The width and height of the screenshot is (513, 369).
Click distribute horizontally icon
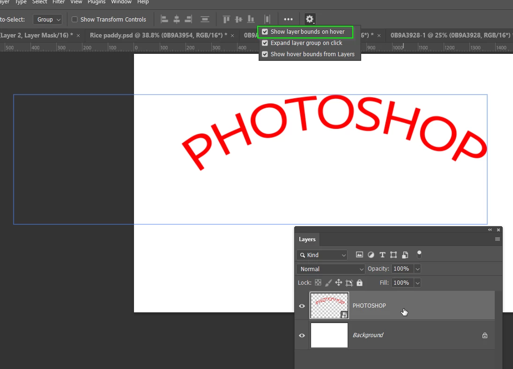(268, 19)
